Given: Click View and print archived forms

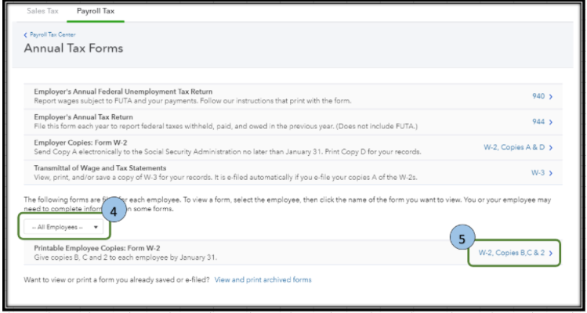Looking at the screenshot, I should [263, 279].
